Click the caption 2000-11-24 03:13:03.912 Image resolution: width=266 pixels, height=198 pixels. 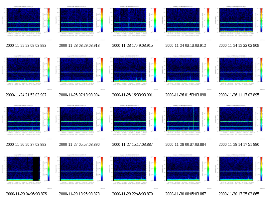coord(186,46)
